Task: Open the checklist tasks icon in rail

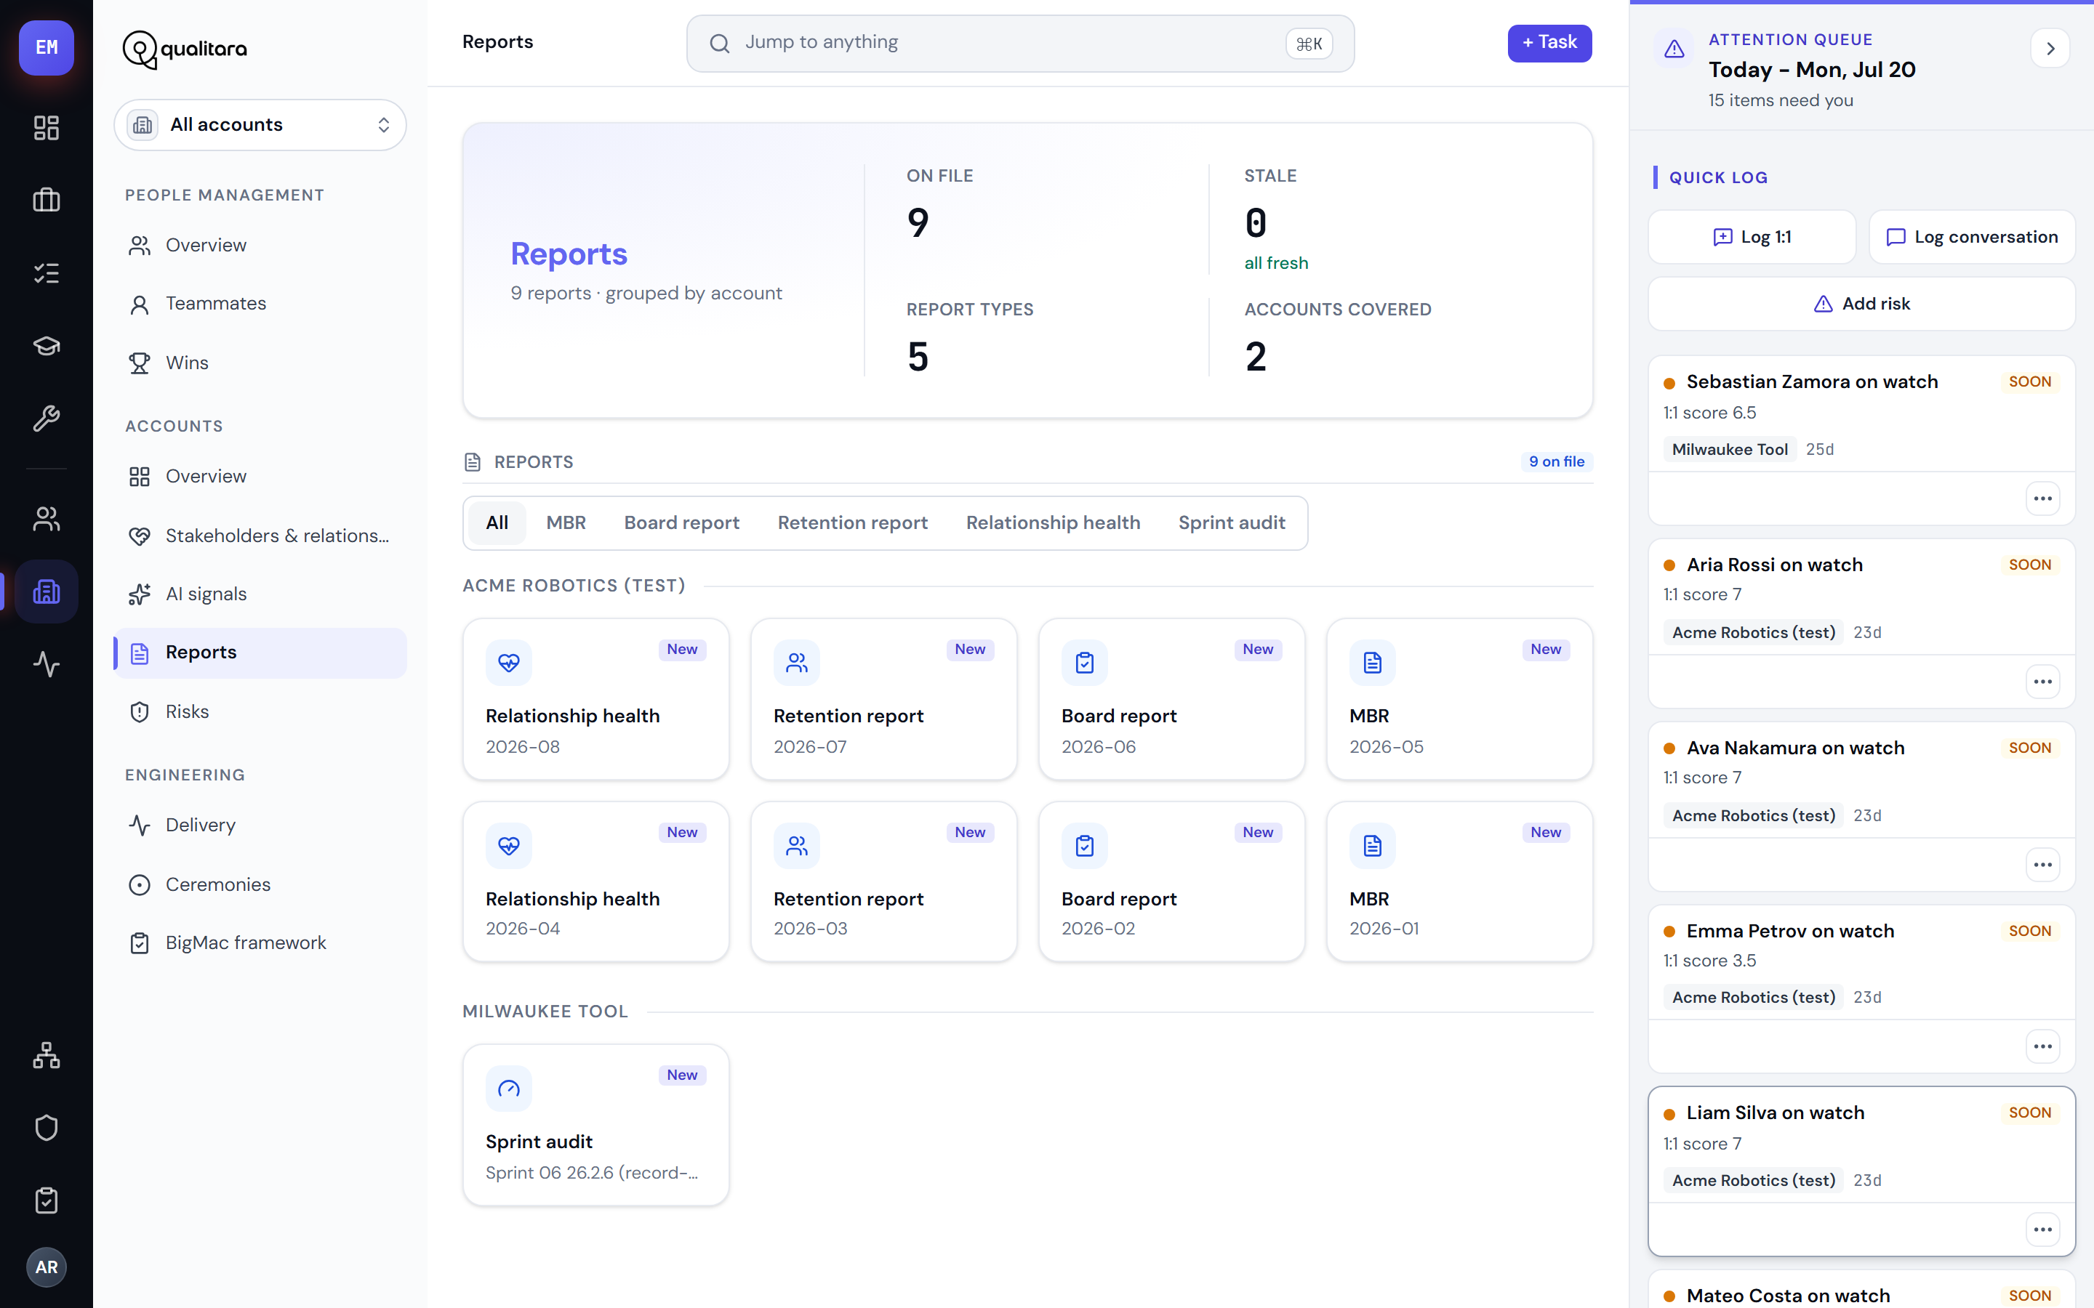Action: 47,273
